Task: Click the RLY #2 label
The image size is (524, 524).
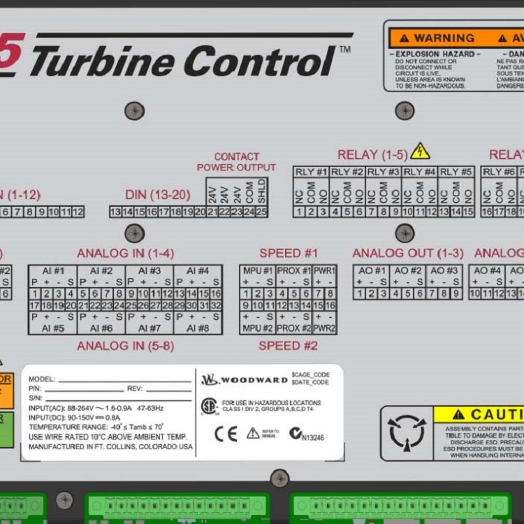Action: (x=347, y=172)
